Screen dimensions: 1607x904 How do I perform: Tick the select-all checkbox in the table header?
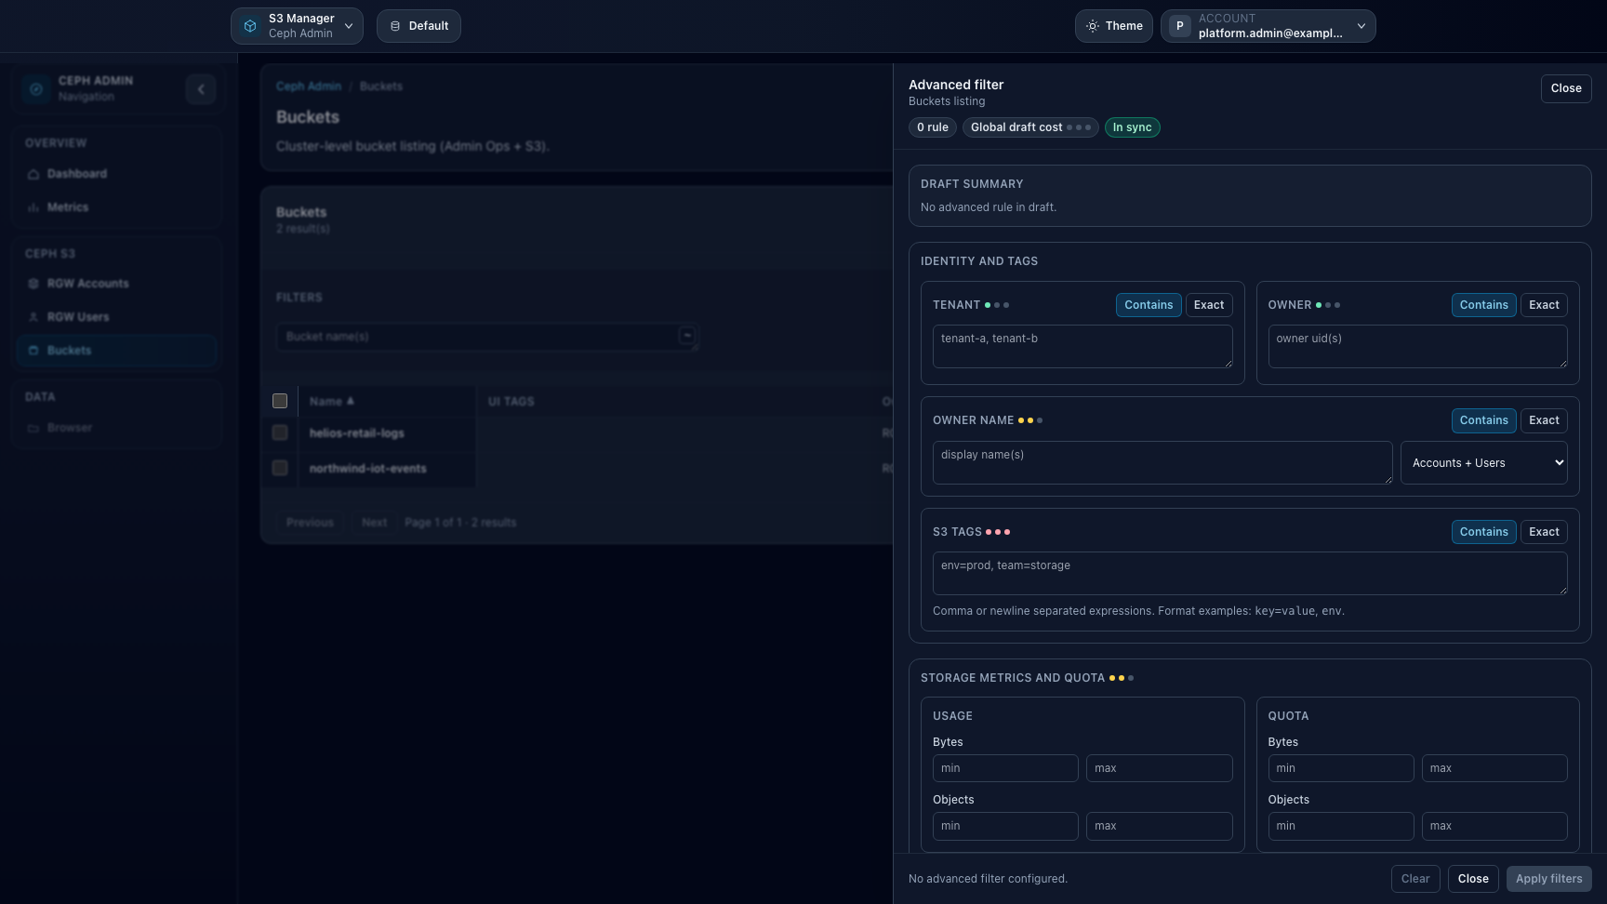click(279, 401)
